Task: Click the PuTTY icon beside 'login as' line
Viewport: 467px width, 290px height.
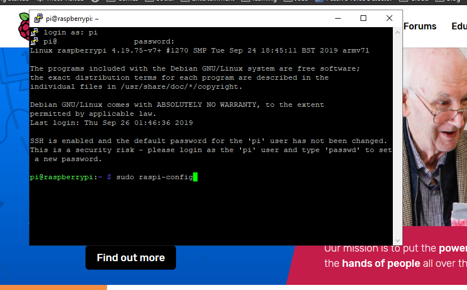Action: [x=35, y=32]
